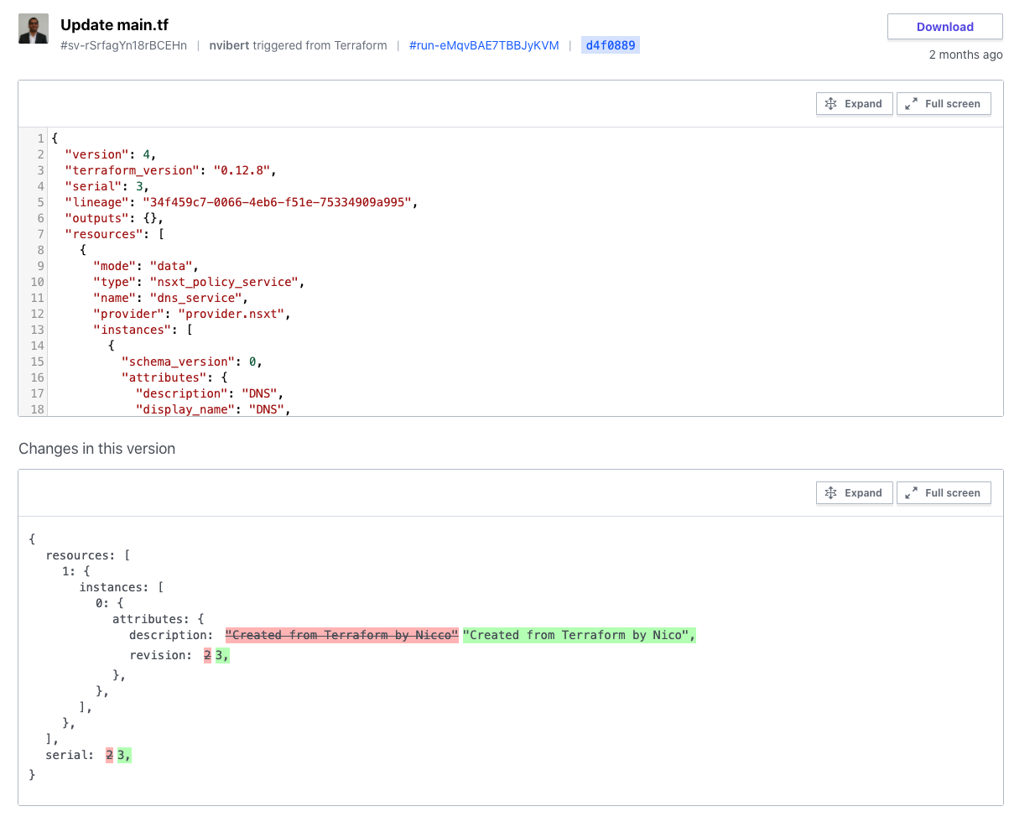Viewport: 1035px width, 827px height.
Task: Open the run link #run-eMqvBAE7TBBJyKVM
Action: point(484,45)
